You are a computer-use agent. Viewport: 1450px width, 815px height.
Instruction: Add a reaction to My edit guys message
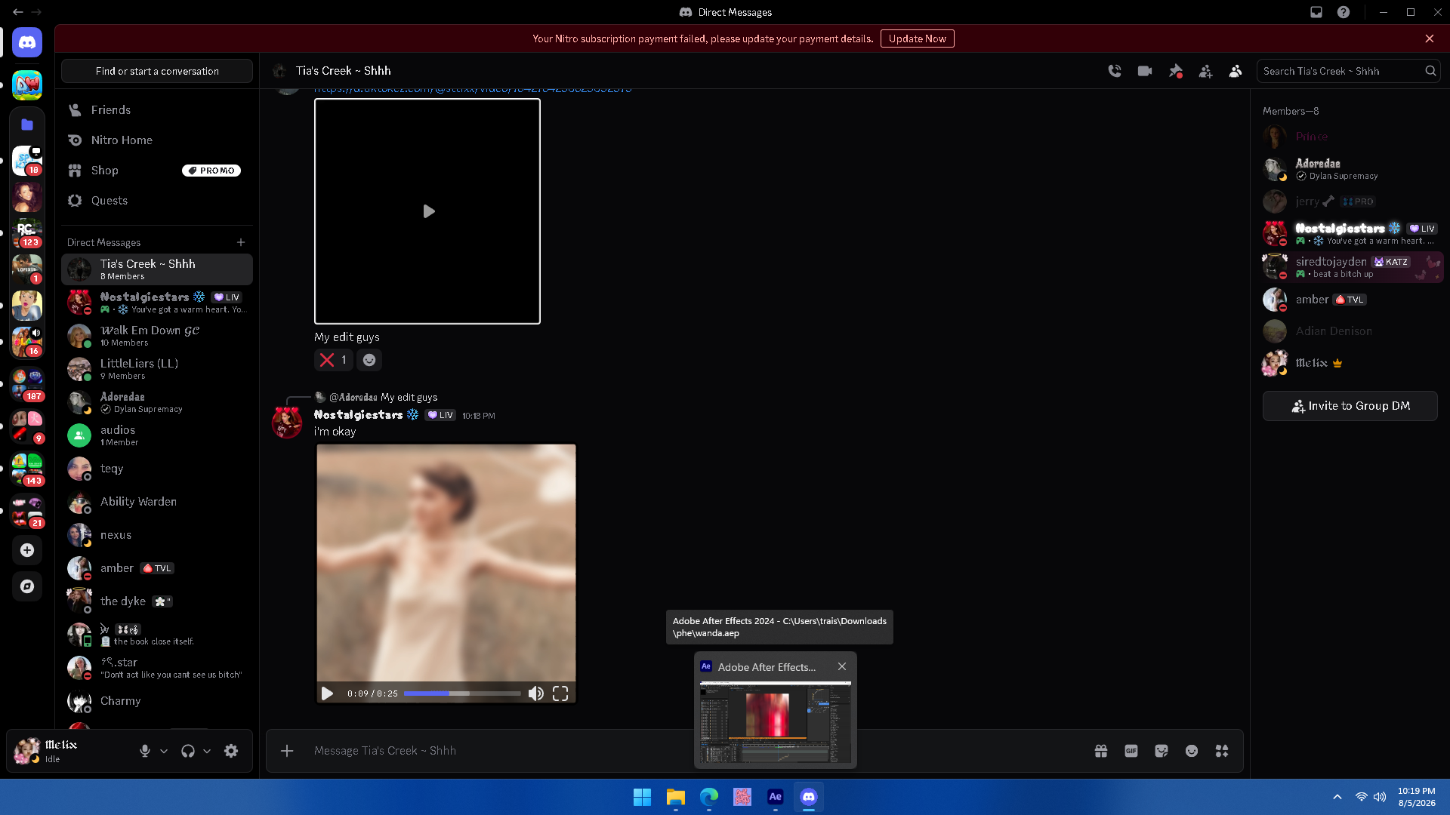369,360
